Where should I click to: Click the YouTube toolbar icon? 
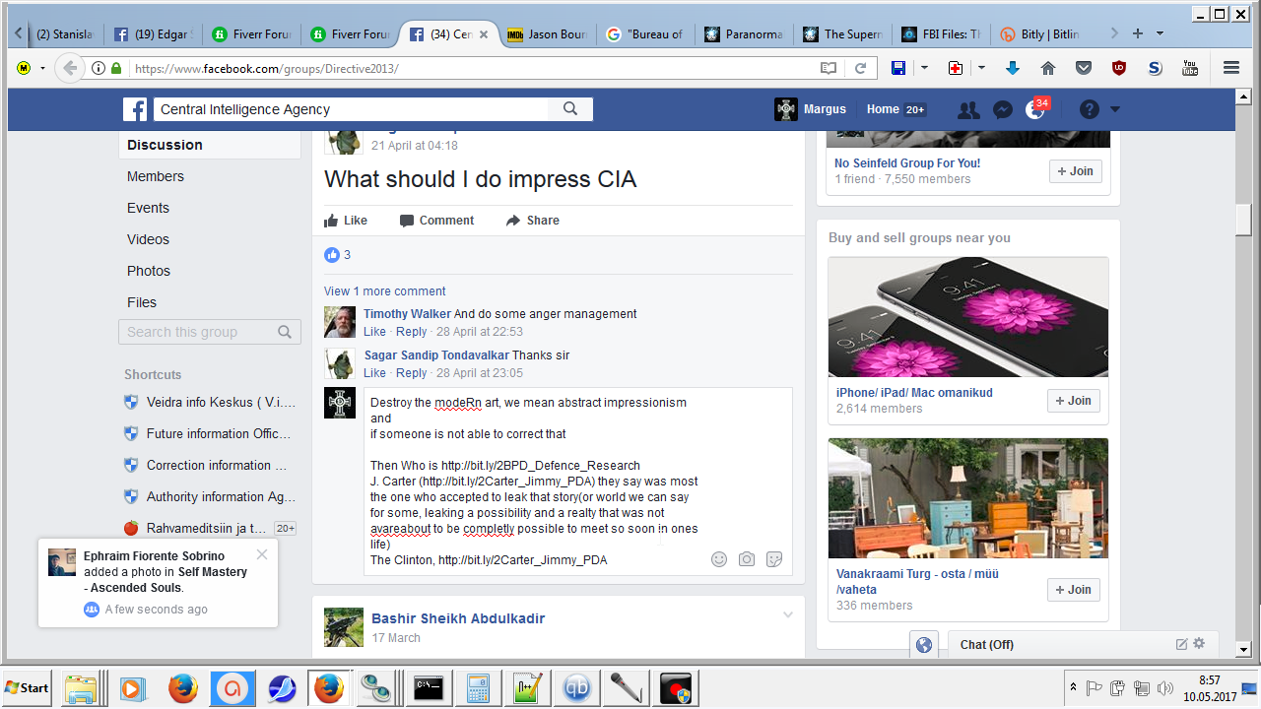click(x=1190, y=68)
